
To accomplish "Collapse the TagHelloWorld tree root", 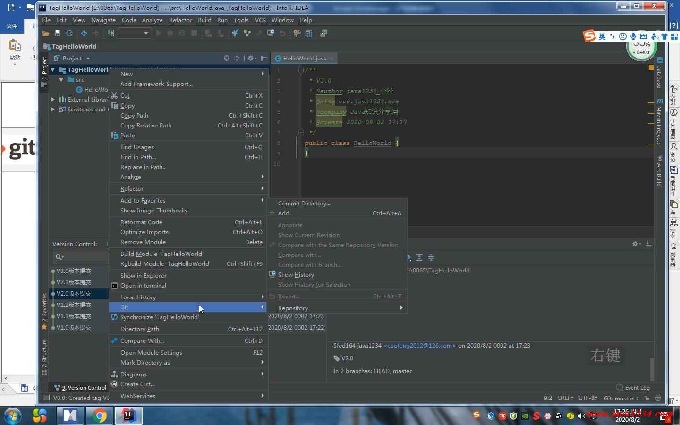I will coord(53,69).
